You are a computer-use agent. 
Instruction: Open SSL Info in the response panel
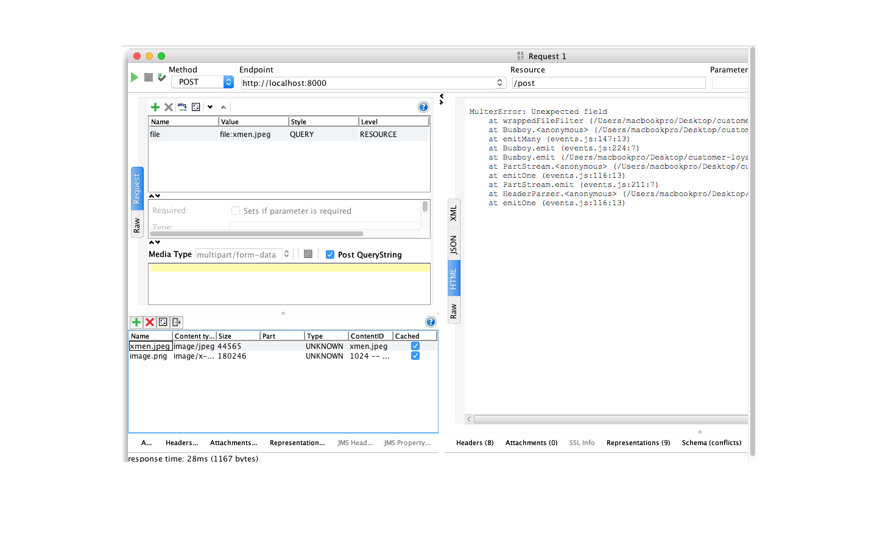582,443
